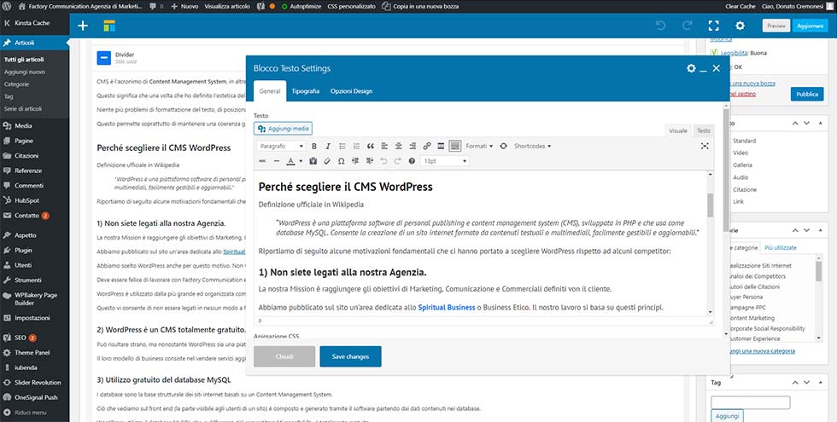Collapse the Tag panel with triangle toggle
Image resolution: width=837 pixels, height=422 pixels.
(x=821, y=382)
